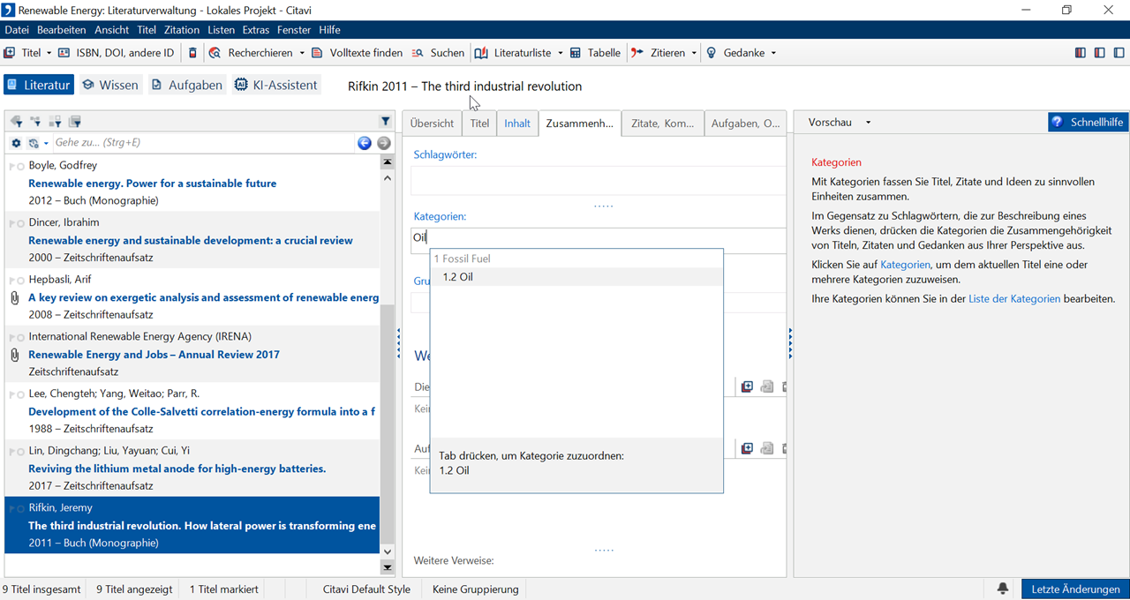Click the Tabelle toolbar button
This screenshot has height=600, width=1130.
coord(595,53)
